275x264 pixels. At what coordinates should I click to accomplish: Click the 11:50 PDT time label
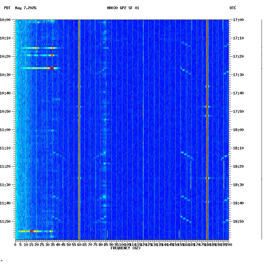[5, 222]
